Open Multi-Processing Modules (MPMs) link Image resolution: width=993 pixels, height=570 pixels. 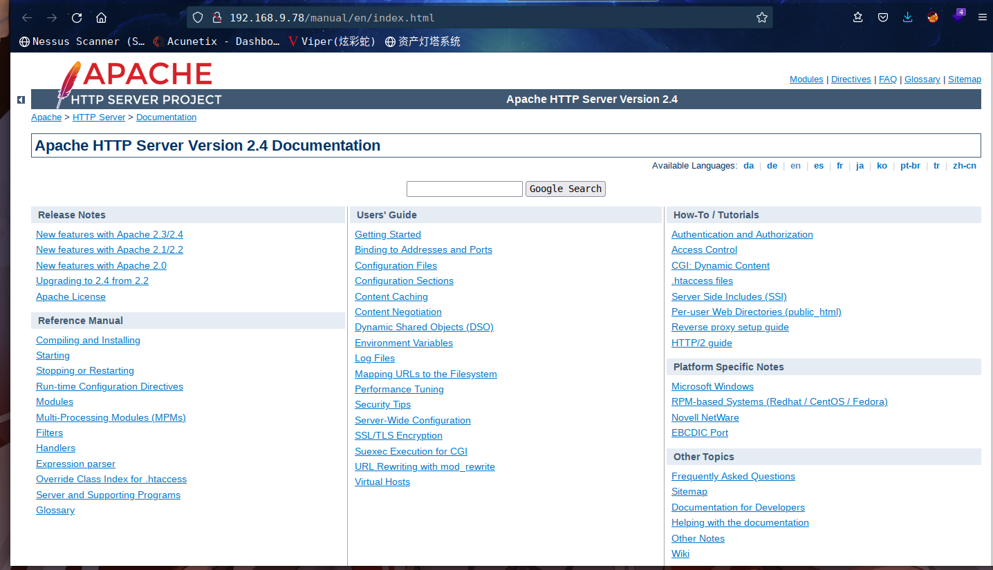click(111, 417)
